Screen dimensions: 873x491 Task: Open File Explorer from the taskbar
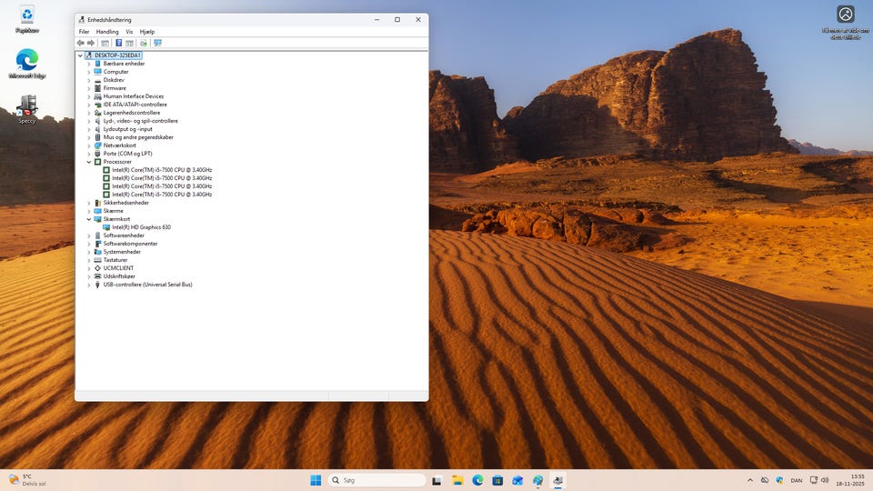(457, 480)
